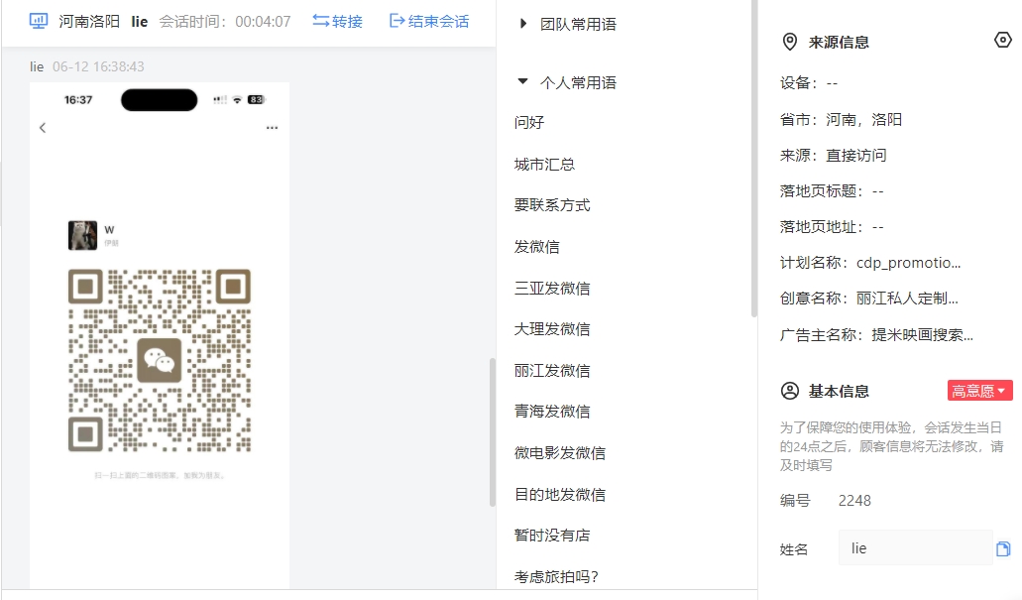Click the quick phrases panel scrollbar
This screenshot has width=1022, height=600.
[x=754, y=159]
